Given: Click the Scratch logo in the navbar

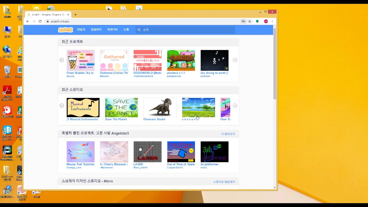Looking at the screenshot, I should pyautogui.click(x=66, y=30).
